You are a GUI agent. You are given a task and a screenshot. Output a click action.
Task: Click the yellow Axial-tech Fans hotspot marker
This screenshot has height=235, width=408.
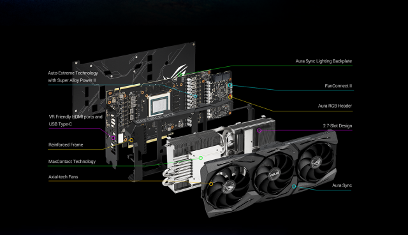(211, 184)
